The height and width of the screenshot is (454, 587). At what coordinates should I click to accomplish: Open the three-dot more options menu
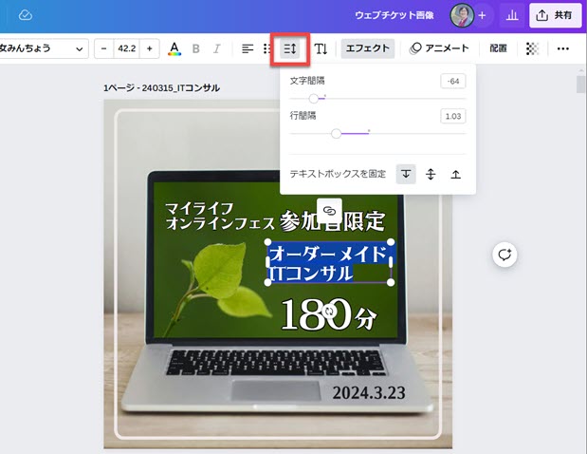[x=562, y=48]
